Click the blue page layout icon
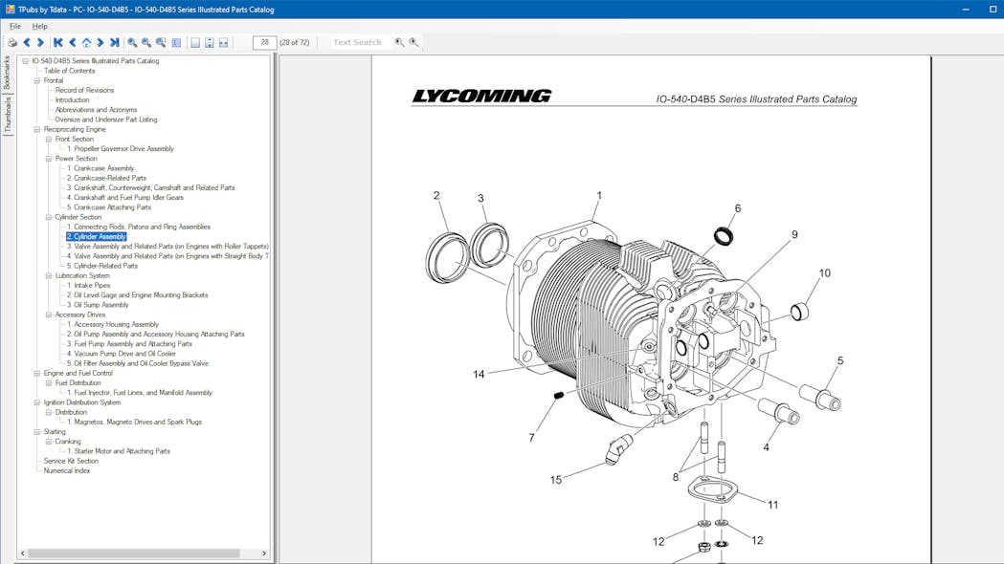The image size is (1004, 564). point(177,42)
